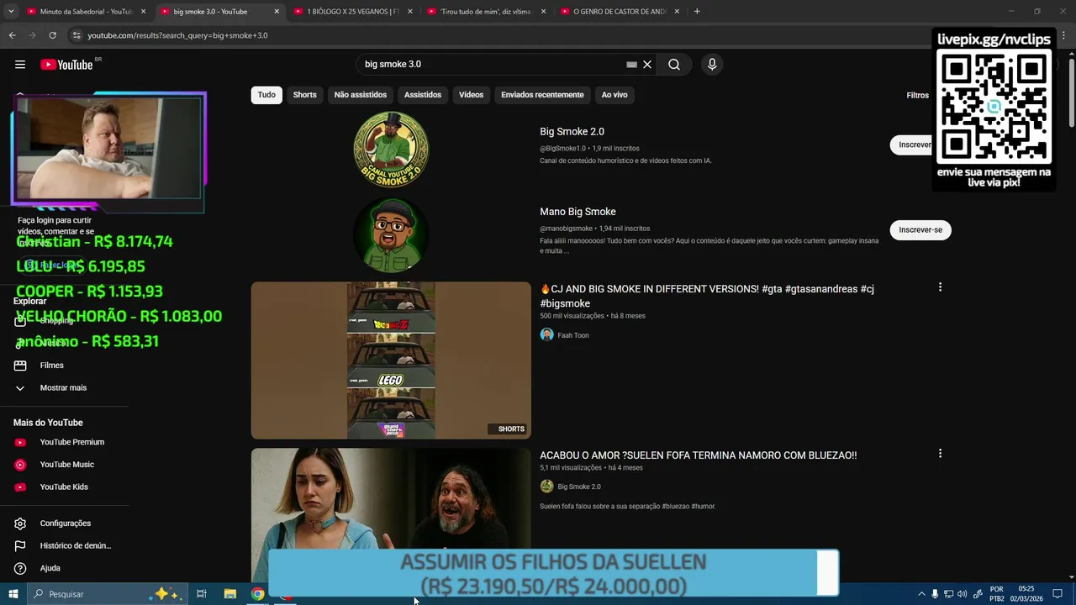Open the on-screen keyboard icon in search box
The width and height of the screenshot is (1076, 605).
pos(631,65)
